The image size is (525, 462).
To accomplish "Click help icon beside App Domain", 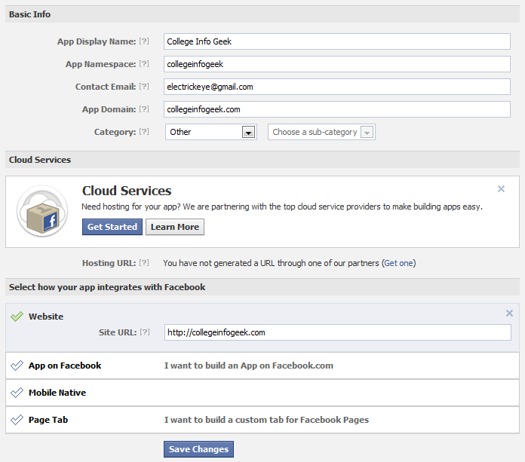I will point(144,109).
